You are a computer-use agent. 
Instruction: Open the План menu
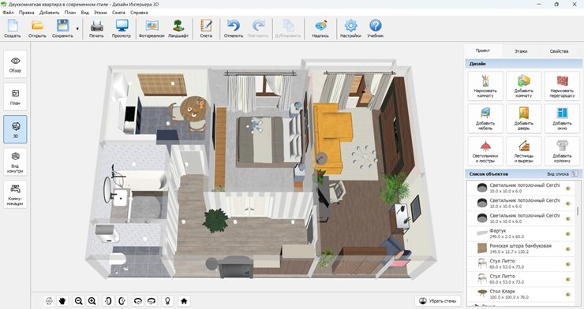[69, 13]
